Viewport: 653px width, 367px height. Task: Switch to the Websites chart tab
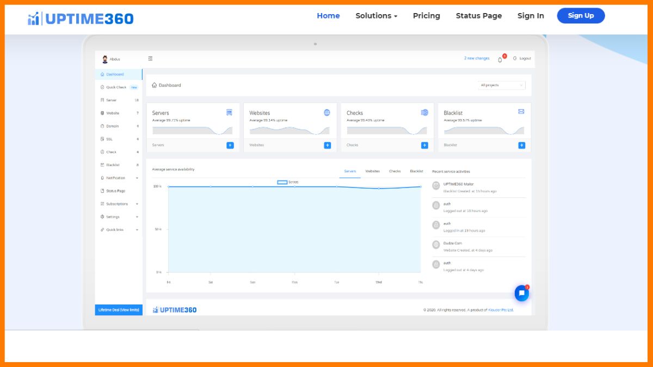point(373,171)
